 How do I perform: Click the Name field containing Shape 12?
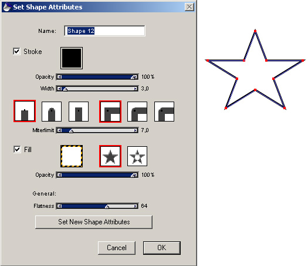pyautogui.click(x=104, y=31)
